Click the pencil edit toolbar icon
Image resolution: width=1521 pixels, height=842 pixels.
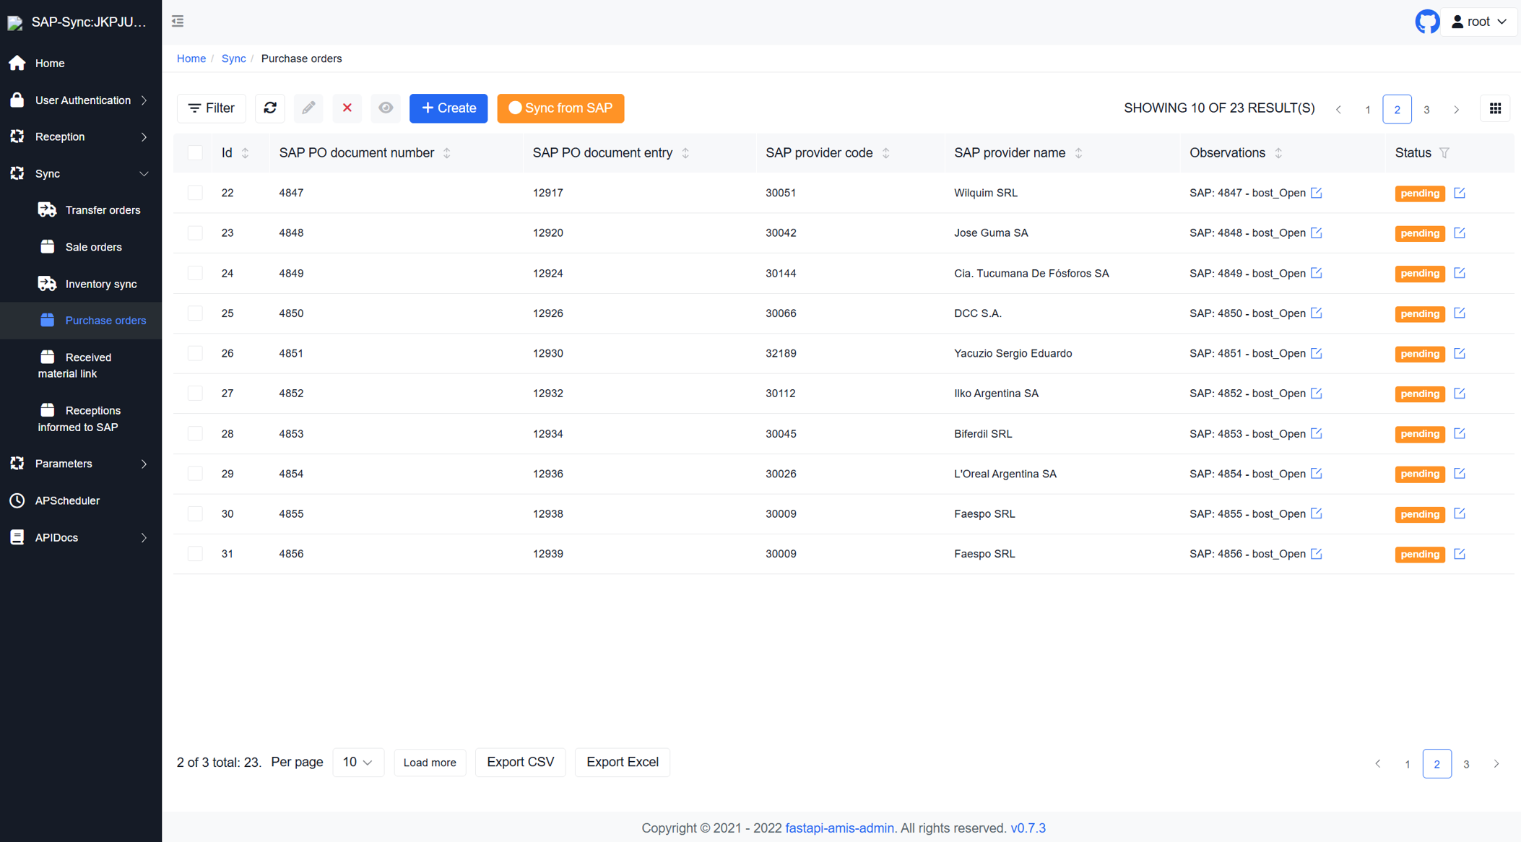(308, 108)
